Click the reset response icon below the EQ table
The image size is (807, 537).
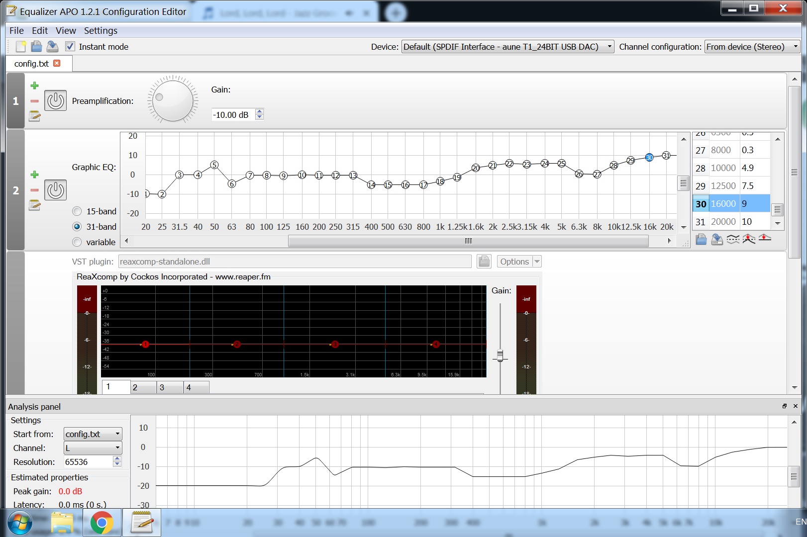coord(765,239)
